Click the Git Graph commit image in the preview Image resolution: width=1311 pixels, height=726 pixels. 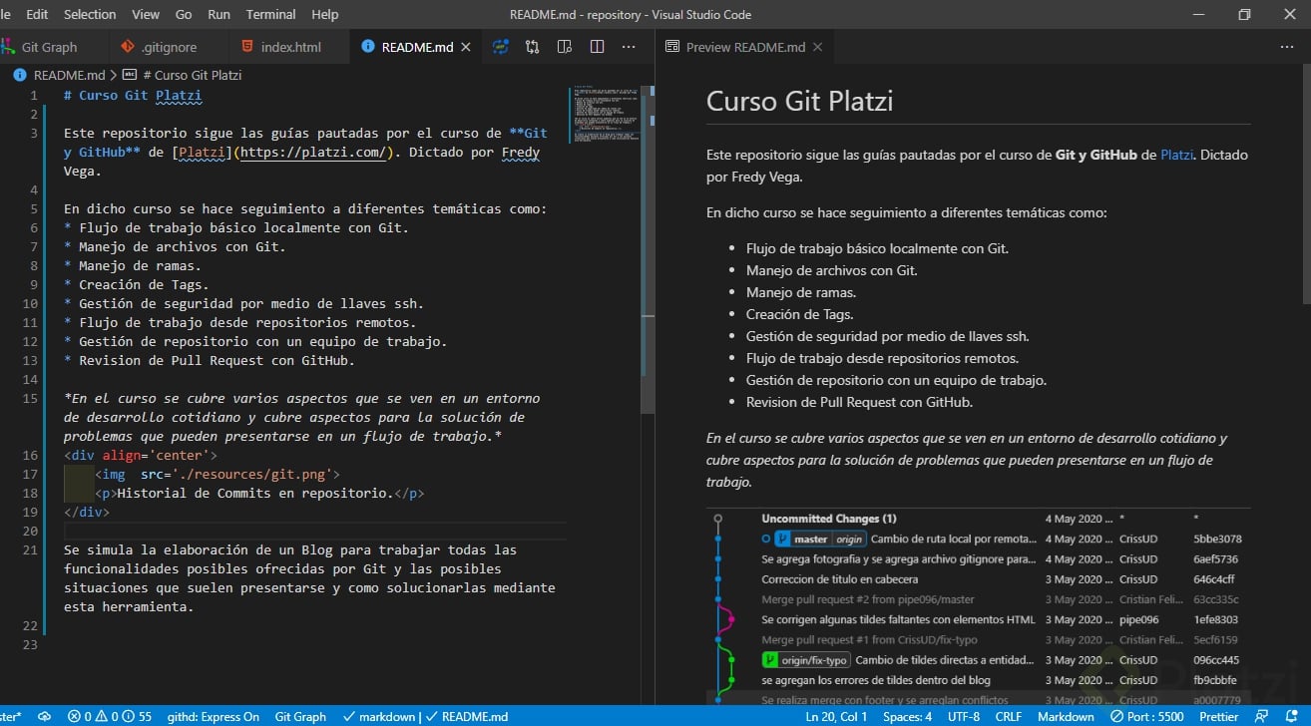(978, 608)
